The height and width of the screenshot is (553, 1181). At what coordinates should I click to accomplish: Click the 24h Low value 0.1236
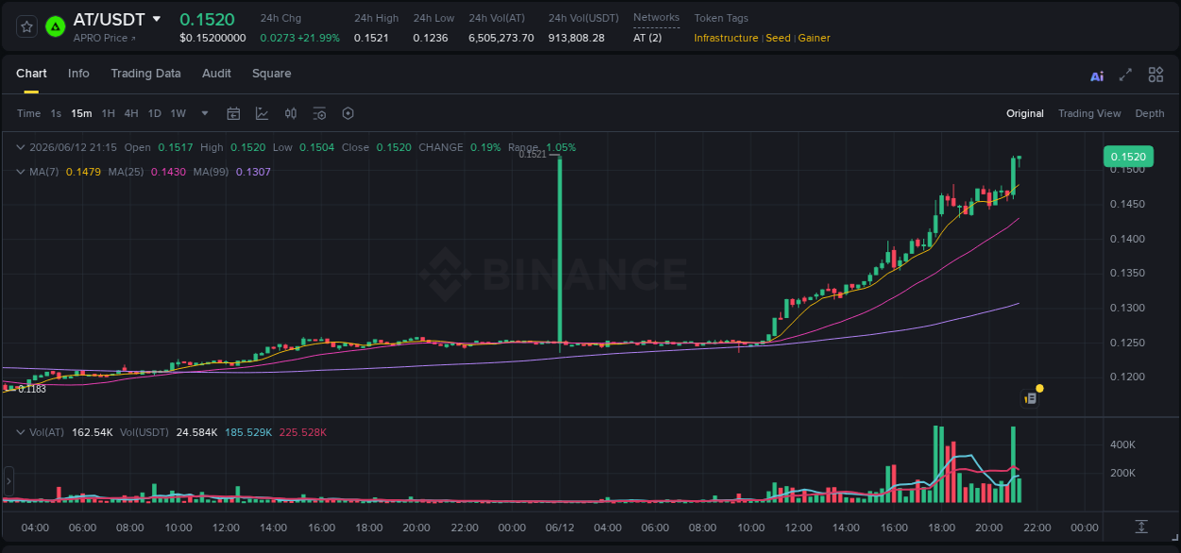coord(431,38)
